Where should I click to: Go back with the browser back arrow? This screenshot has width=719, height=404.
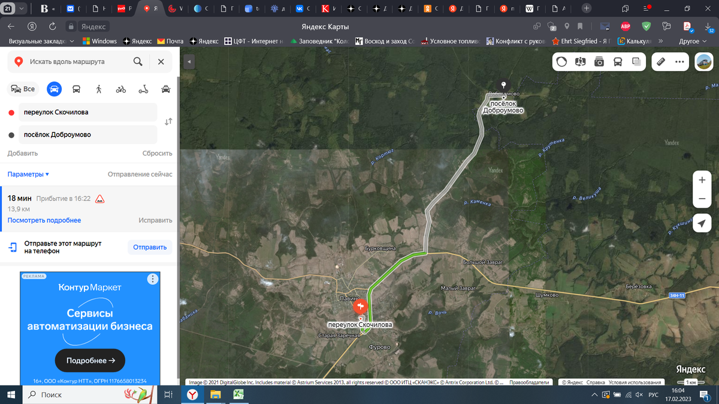pyautogui.click(x=11, y=26)
